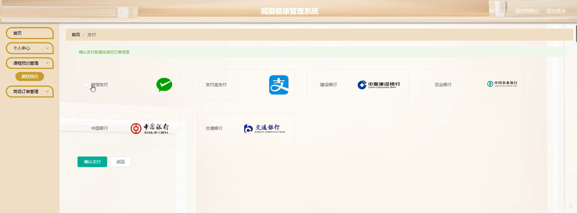The image size is (577, 213).
Task: Click the 首页 breadcrumb link
Action: (76, 35)
